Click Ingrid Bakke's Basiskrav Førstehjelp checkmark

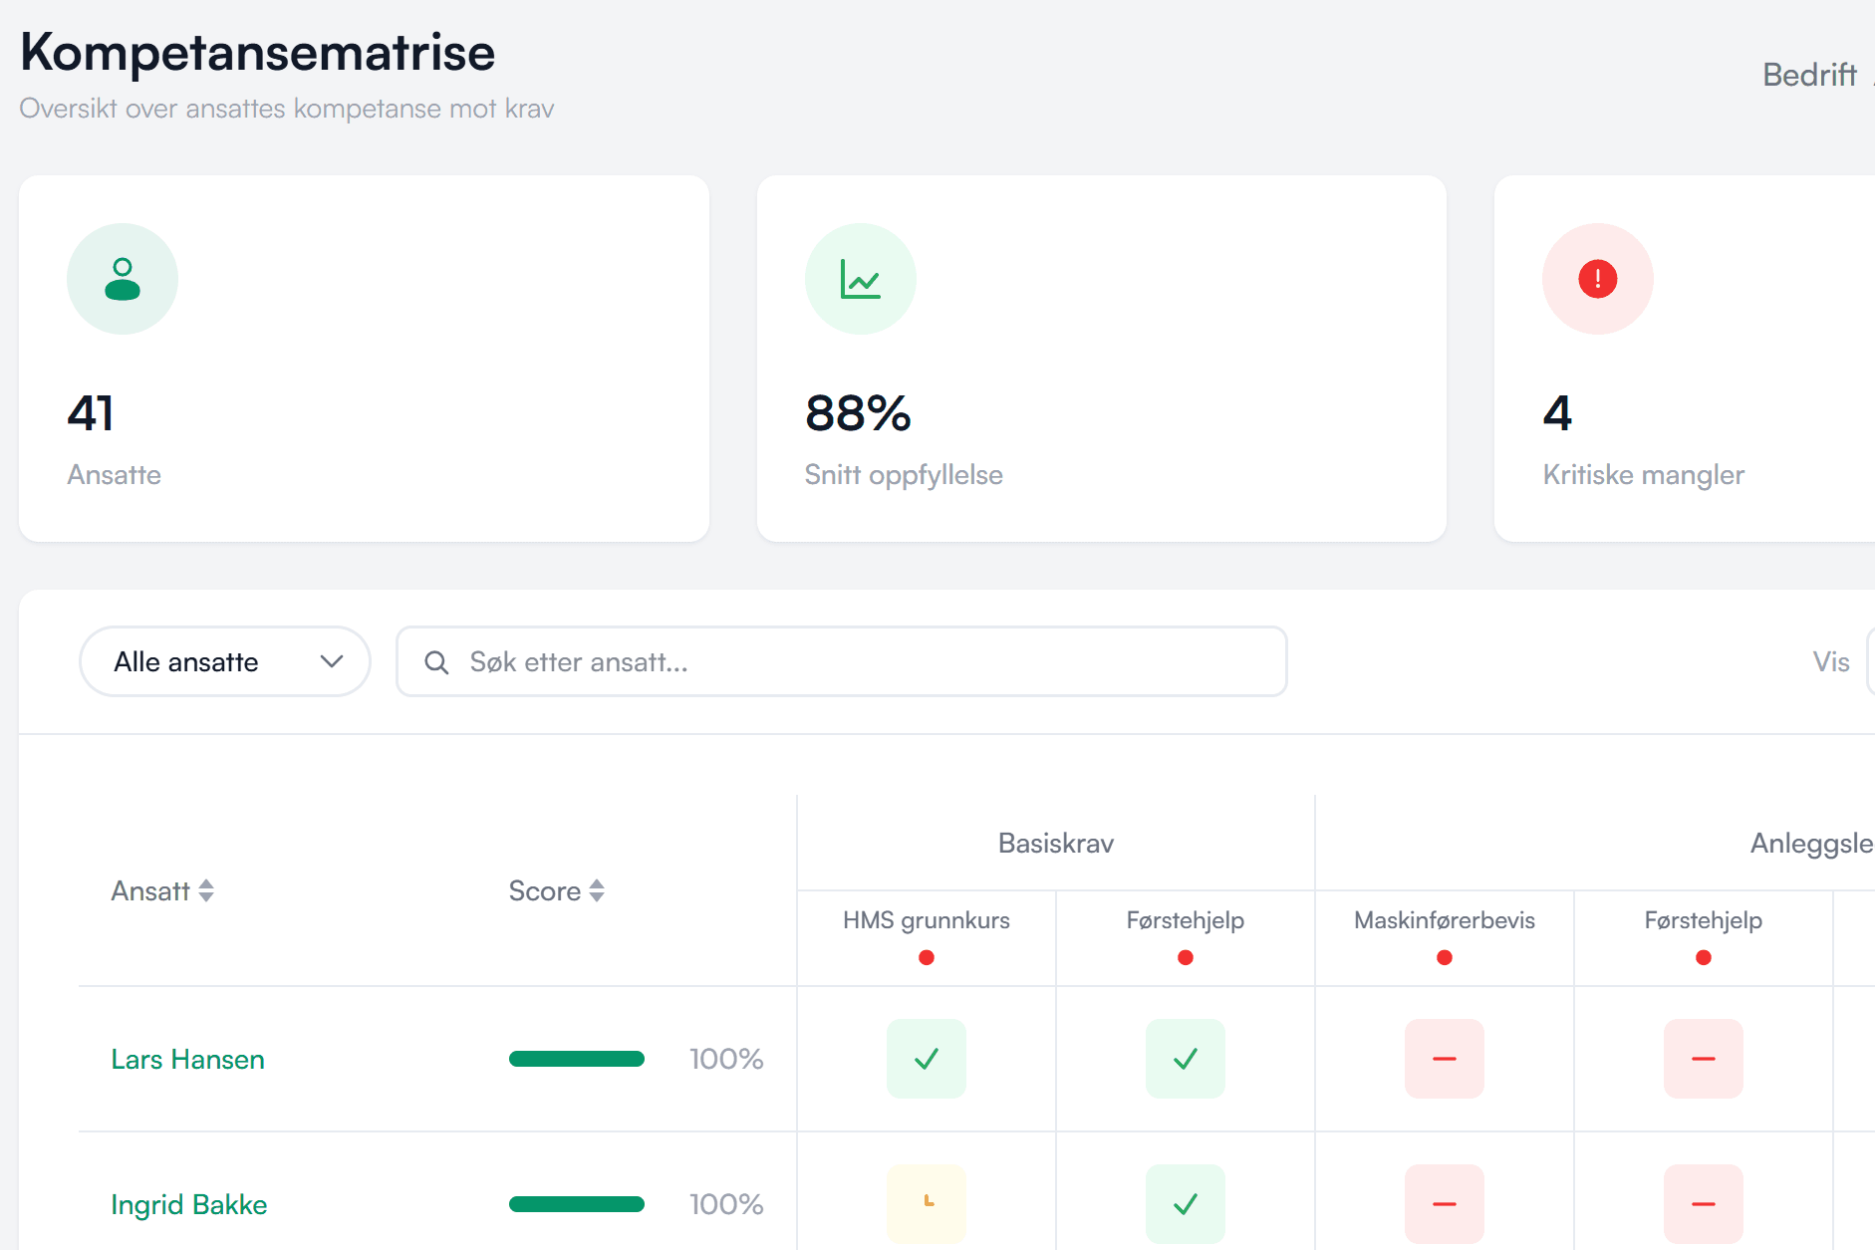click(1186, 1204)
